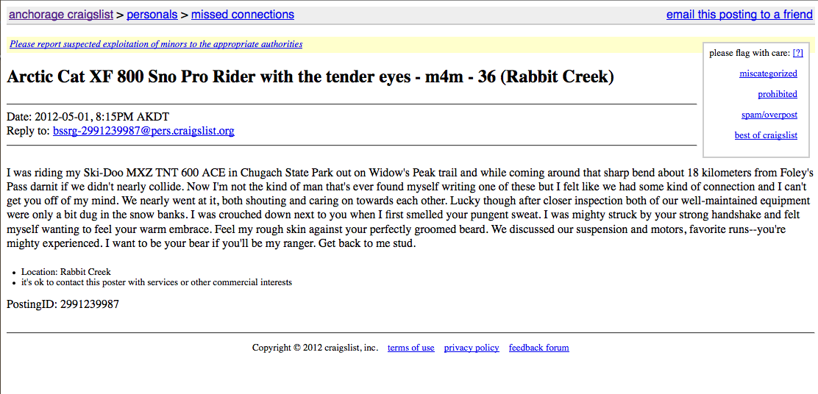818x394 pixels.
Task: Flag the posting as miscategorized
Action: click(768, 74)
